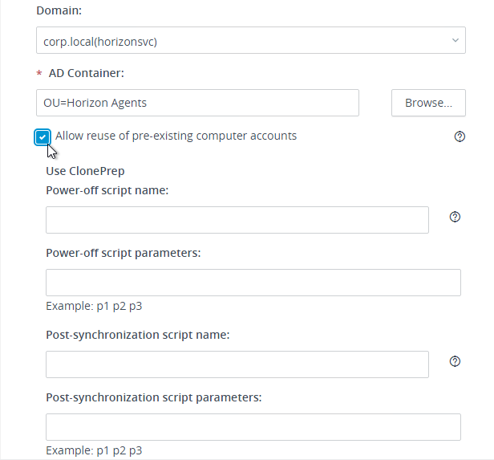
Task: Click the AD Container: label text
Action: pos(87,73)
